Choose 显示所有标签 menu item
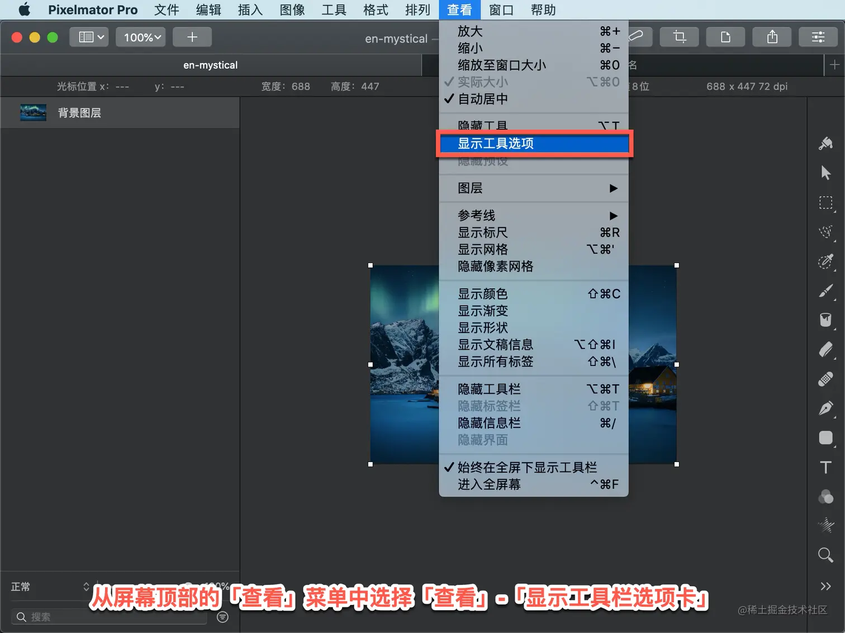The image size is (845, 633). [x=533, y=361]
